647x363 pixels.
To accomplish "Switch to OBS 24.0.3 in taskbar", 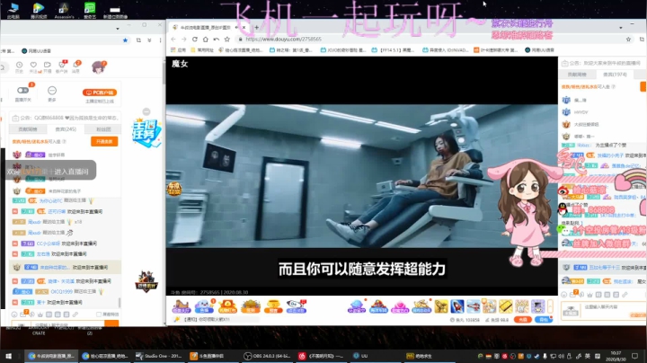I will point(267,356).
